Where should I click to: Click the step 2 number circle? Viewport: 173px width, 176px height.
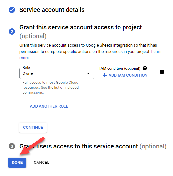(x=12, y=32)
